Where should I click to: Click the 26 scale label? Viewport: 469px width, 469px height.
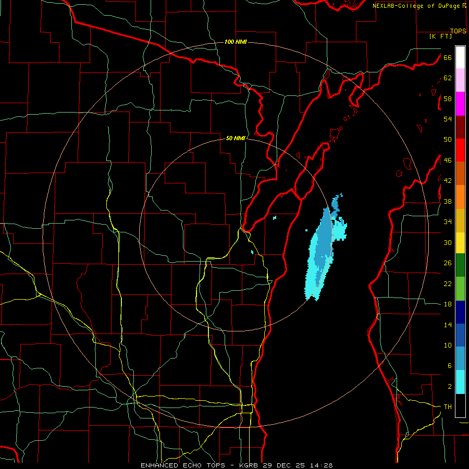coord(448,263)
